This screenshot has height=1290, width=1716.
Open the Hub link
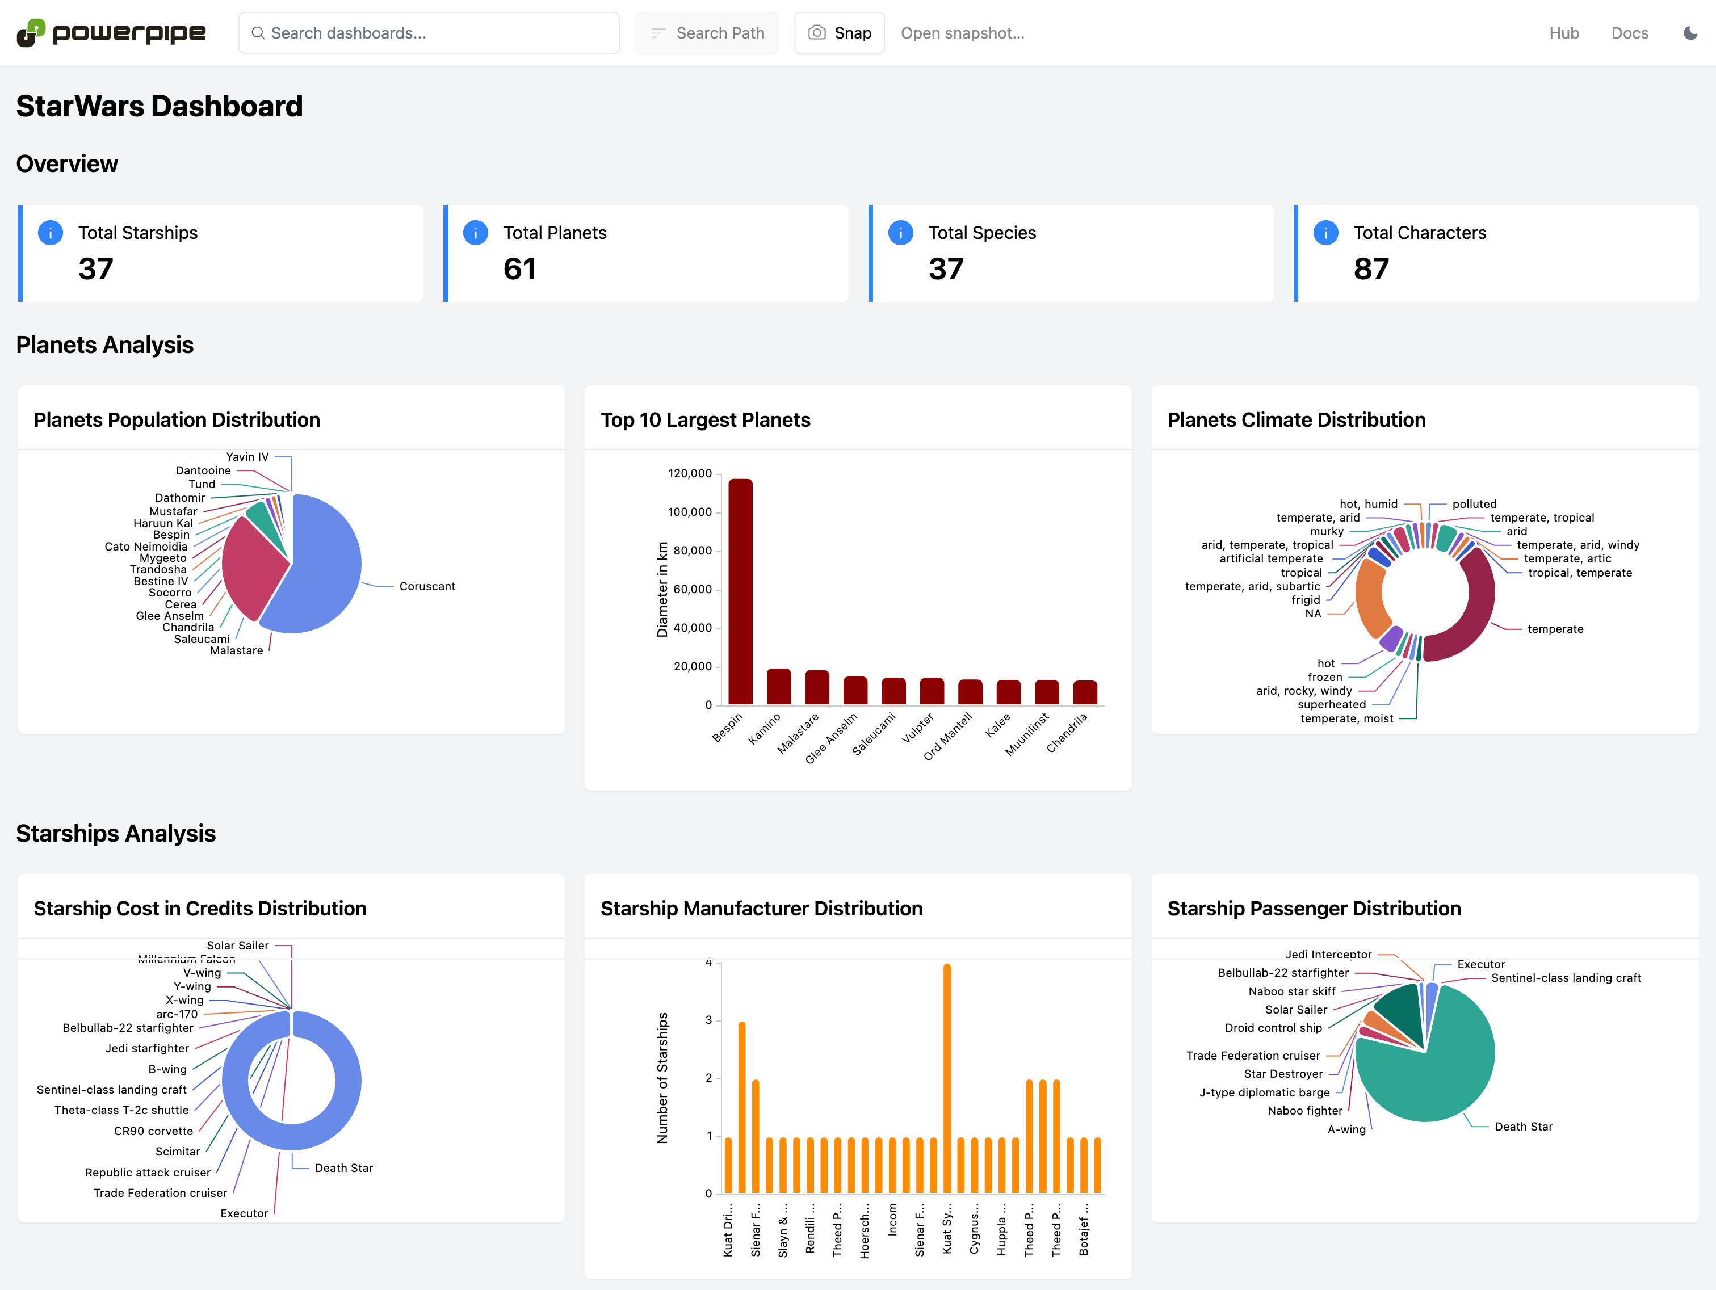click(1564, 32)
